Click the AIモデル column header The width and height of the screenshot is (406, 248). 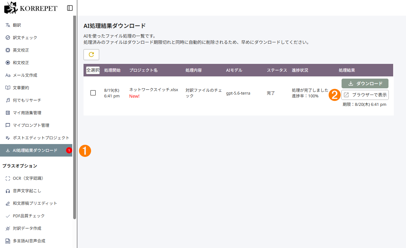point(234,70)
